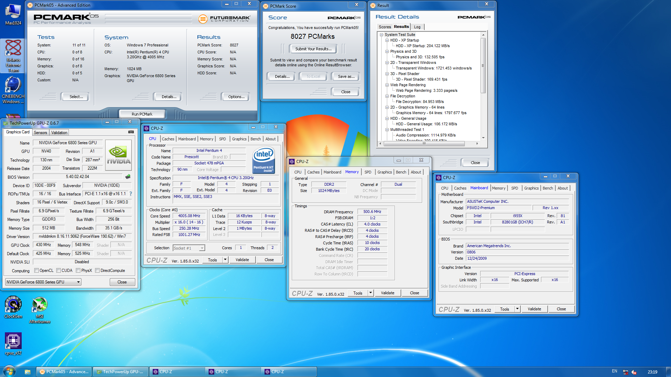671x377 pixels.
Task: Enable the PhysX checkbox in GPU-Z
Action: pyautogui.click(x=78, y=271)
